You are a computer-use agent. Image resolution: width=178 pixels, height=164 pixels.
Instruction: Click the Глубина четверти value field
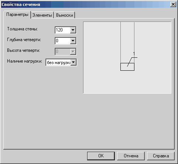(x=63, y=41)
